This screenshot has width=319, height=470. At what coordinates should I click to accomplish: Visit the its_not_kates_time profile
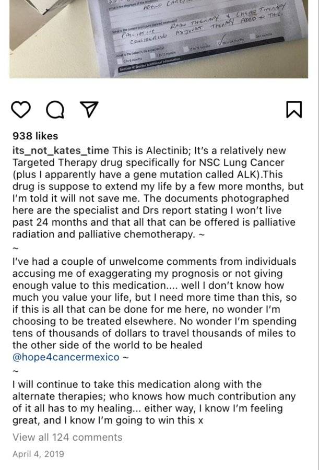pyautogui.click(x=61, y=150)
